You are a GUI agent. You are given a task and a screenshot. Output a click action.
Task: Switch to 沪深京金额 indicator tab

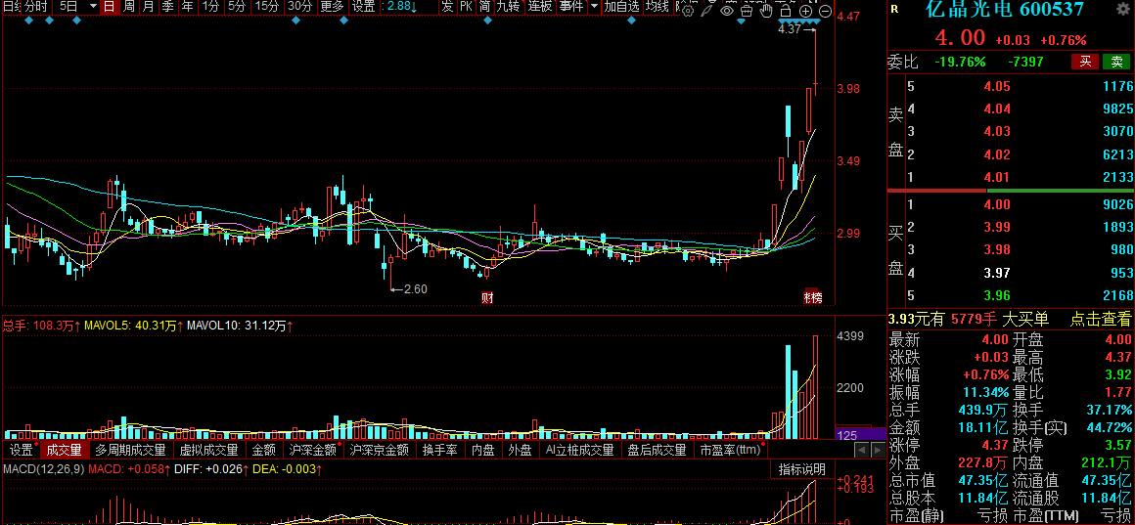click(x=380, y=450)
